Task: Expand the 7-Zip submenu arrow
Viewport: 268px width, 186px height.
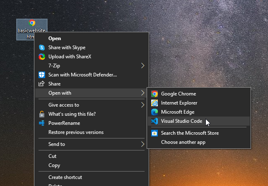Action: click(143, 66)
